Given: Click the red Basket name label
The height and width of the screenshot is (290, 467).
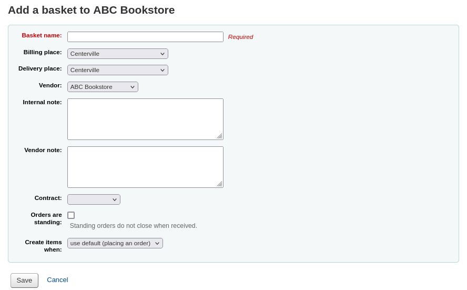Looking at the screenshot, I should pos(42,35).
